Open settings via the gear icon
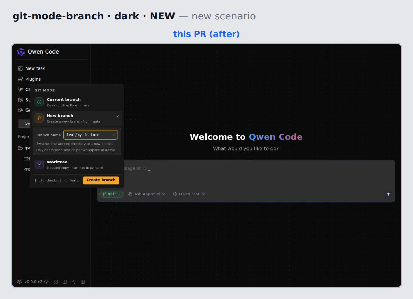This screenshot has width=413, height=299. click(x=19, y=282)
